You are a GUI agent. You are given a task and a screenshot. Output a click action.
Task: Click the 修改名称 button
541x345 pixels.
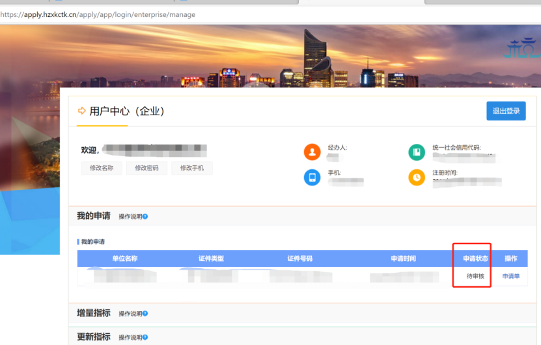(x=102, y=168)
